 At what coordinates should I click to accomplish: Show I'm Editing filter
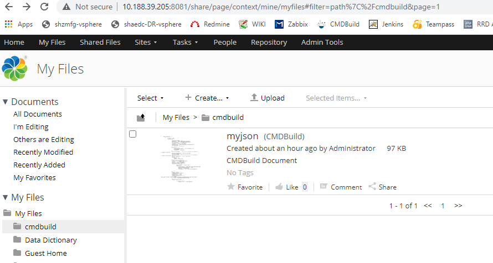point(31,127)
